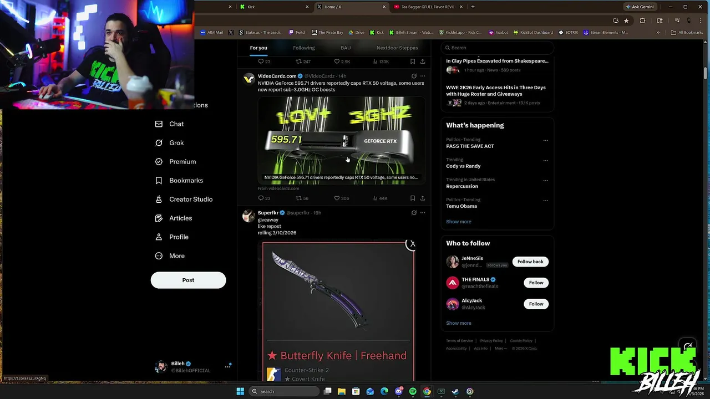
Task: Open Bookmarks in the X sidebar
Action: 179,181
